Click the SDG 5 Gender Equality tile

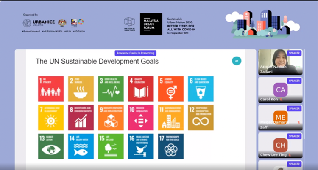tap(171, 89)
